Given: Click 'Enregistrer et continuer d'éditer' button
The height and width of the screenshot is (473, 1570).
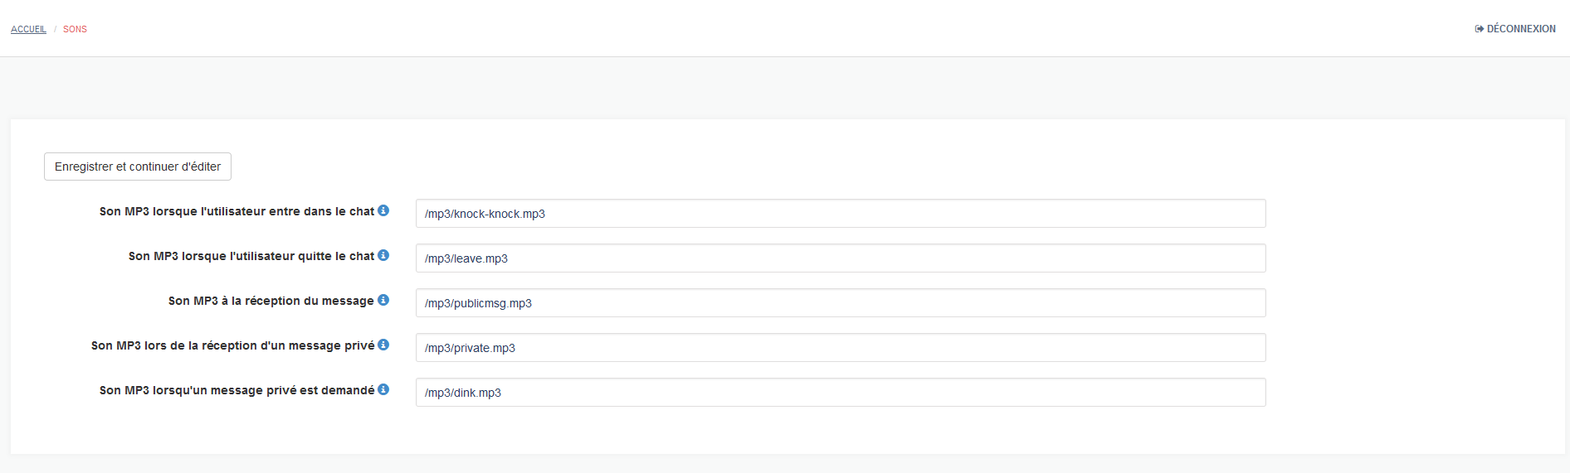Looking at the screenshot, I should click(x=138, y=167).
